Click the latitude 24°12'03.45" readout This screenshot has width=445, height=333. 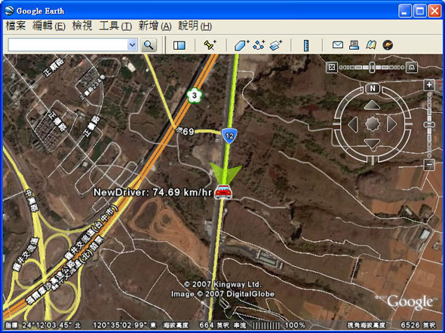(48, 325)
